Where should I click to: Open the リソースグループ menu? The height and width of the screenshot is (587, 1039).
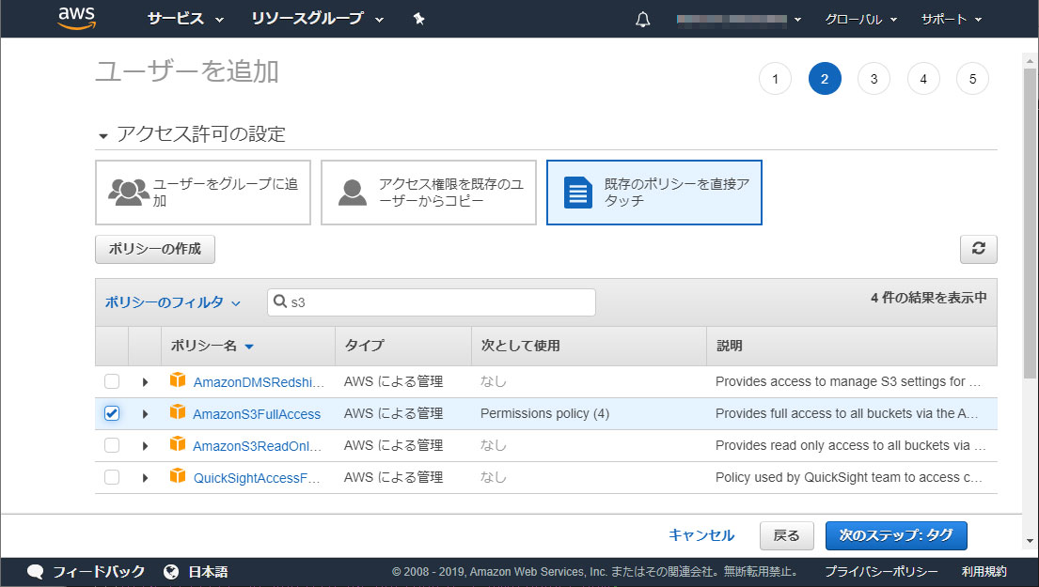317,20
